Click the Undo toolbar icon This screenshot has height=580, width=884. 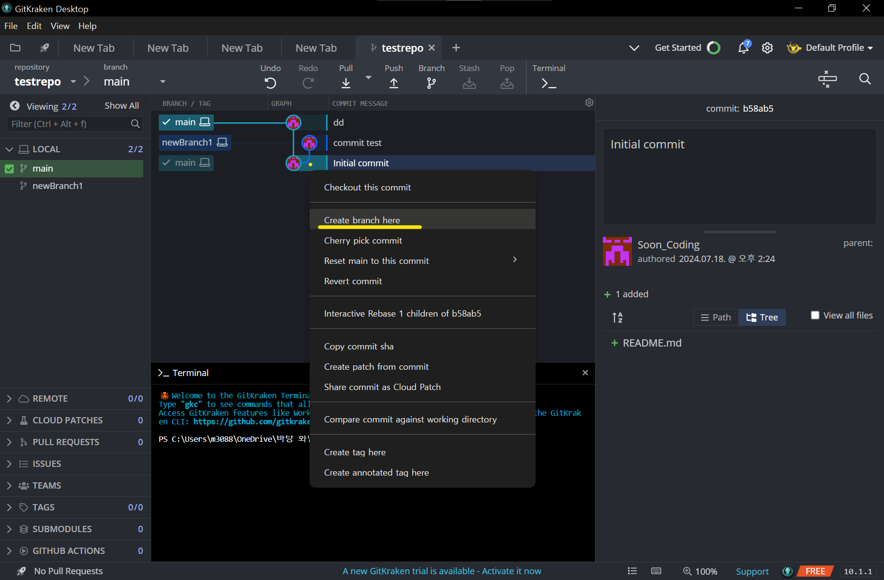coord(270,83)
